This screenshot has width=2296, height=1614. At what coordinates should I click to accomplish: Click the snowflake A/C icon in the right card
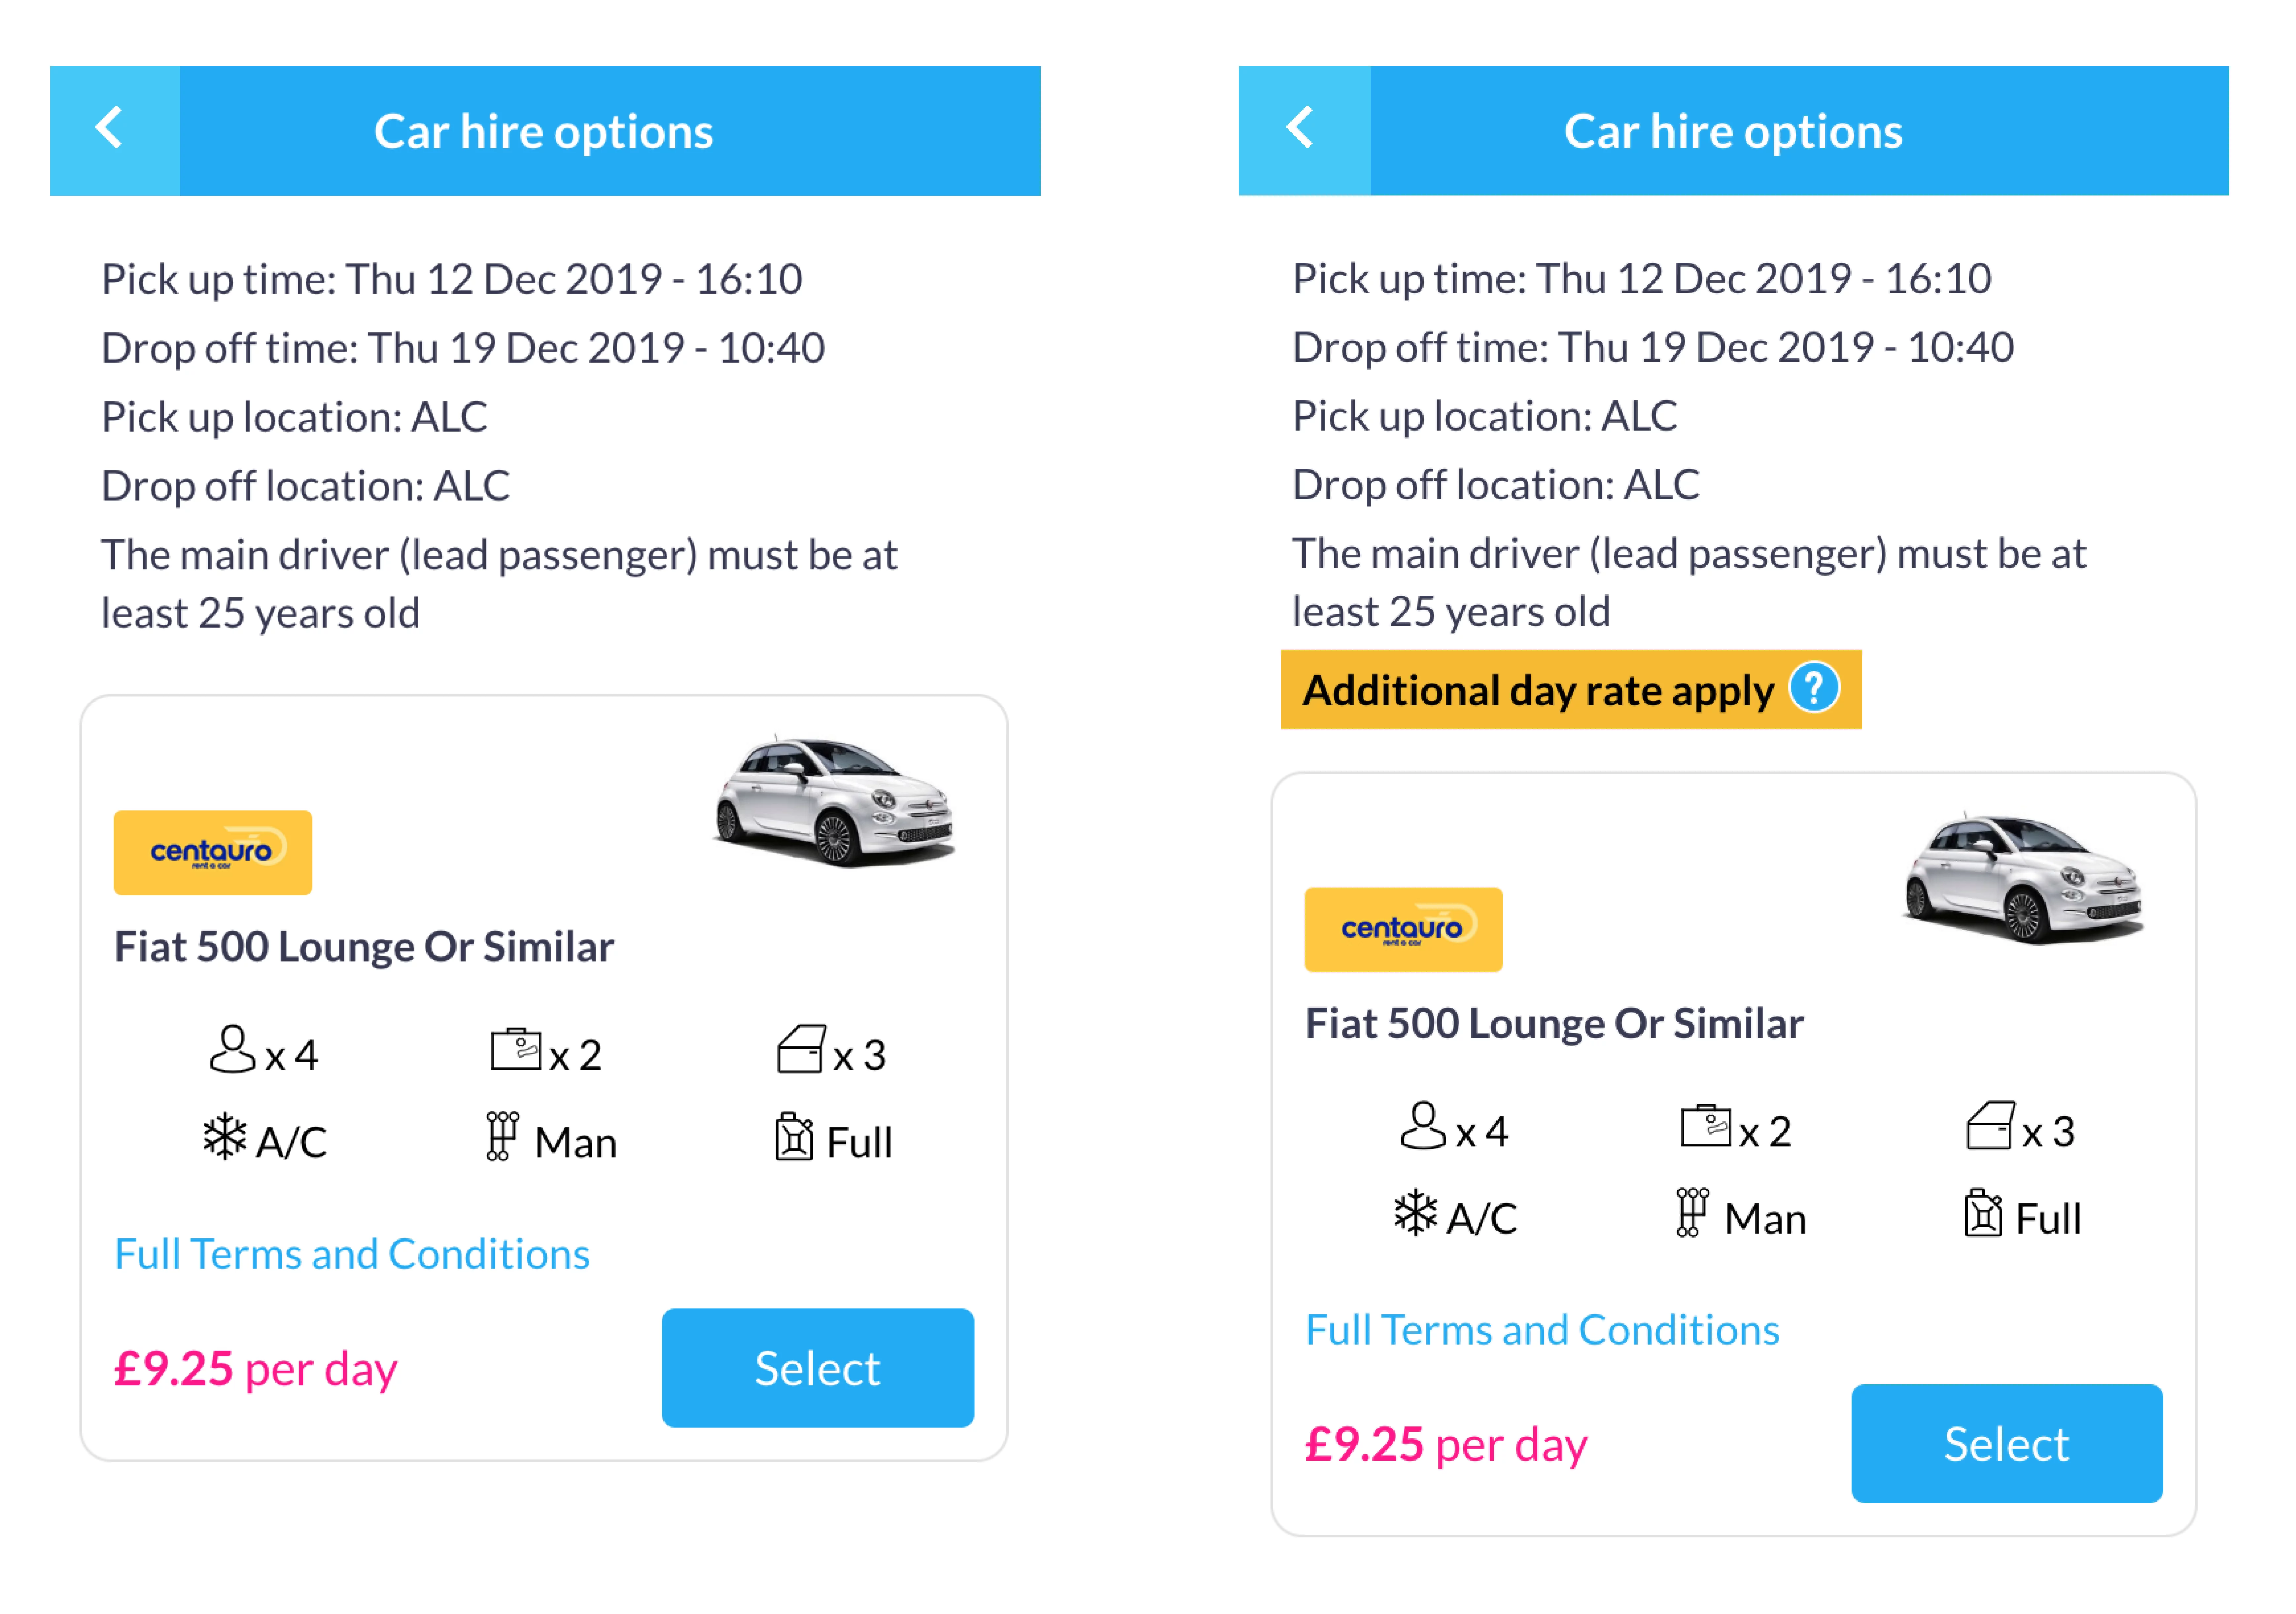pos(1415,1214)
